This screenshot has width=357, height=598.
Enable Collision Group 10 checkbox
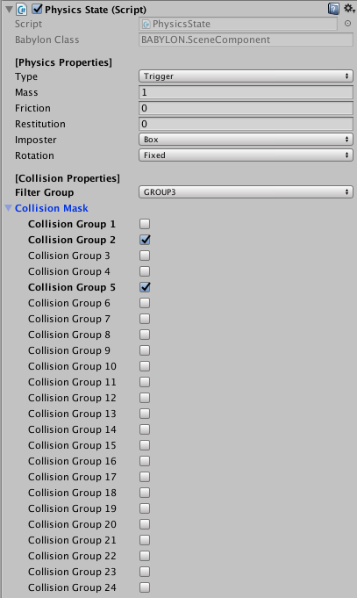tap(145, 366)
